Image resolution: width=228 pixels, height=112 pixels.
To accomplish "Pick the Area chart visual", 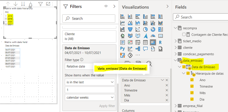I will pos(130,23).
